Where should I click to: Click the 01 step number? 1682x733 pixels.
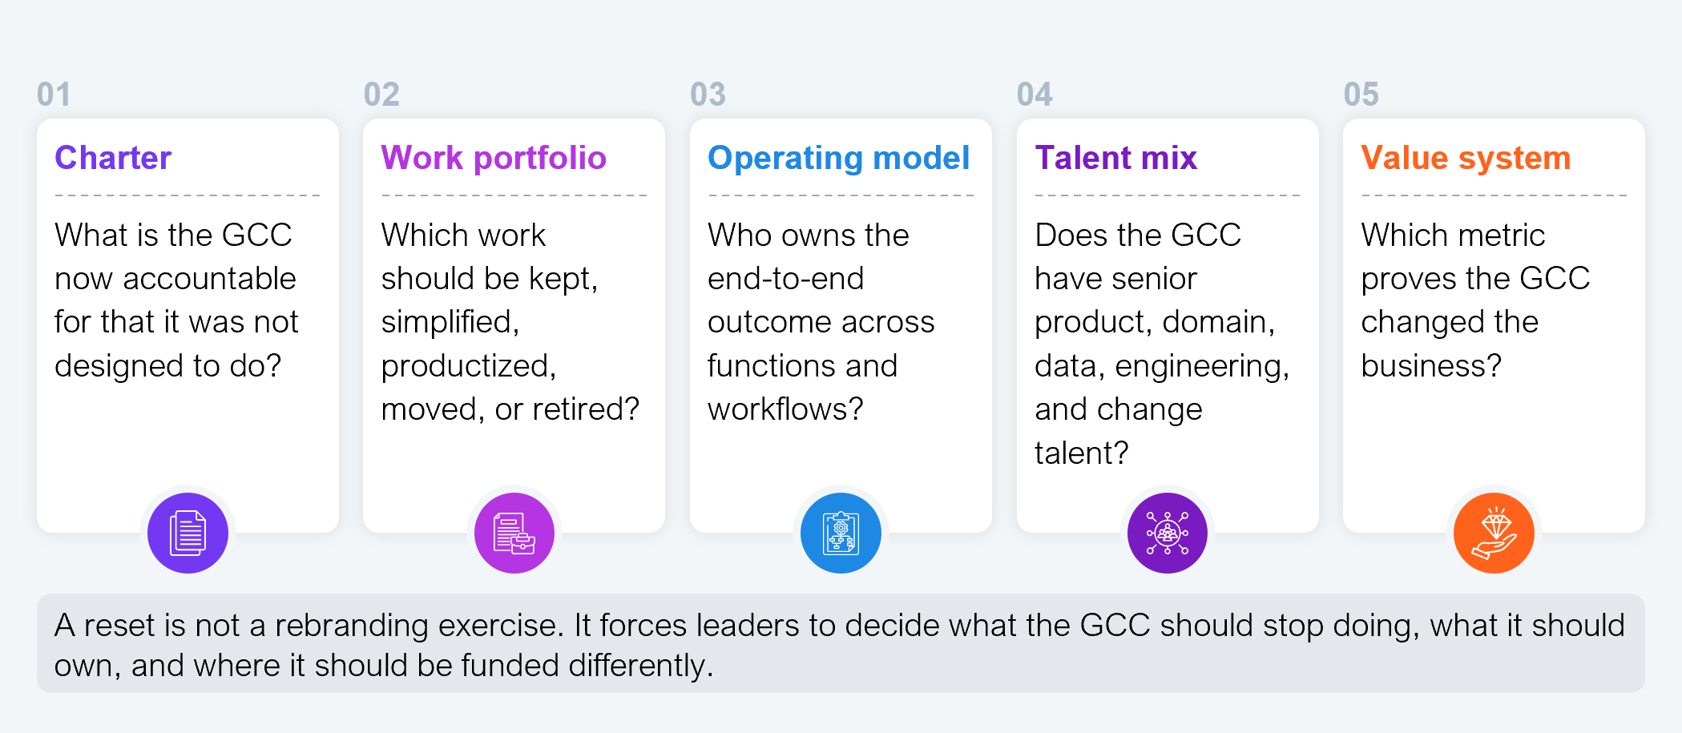(54, 95)
